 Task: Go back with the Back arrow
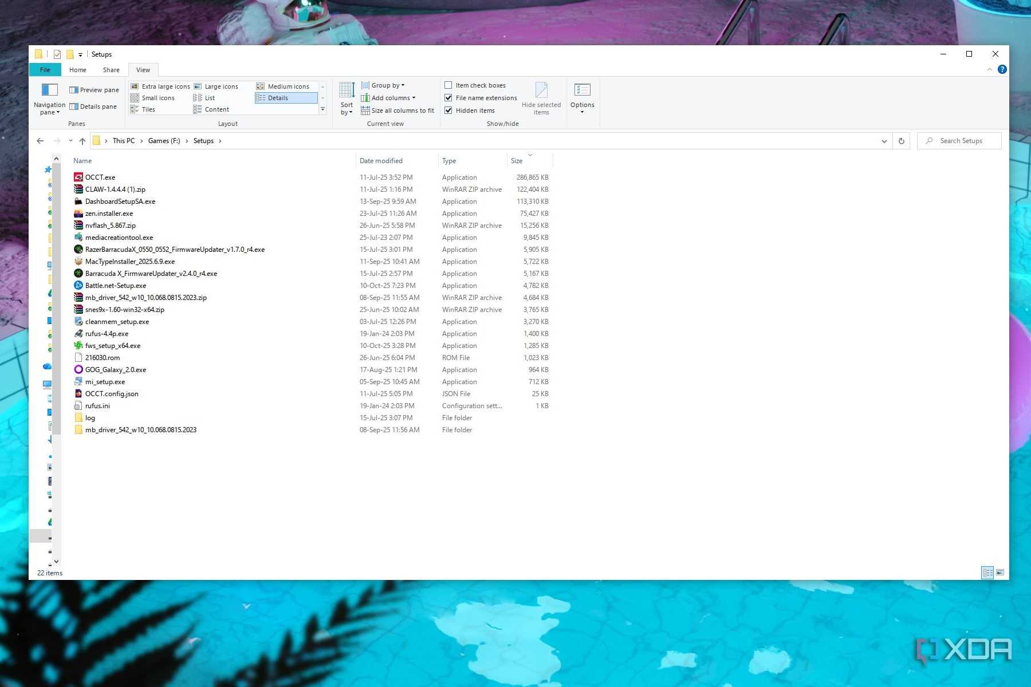point(40,141)
